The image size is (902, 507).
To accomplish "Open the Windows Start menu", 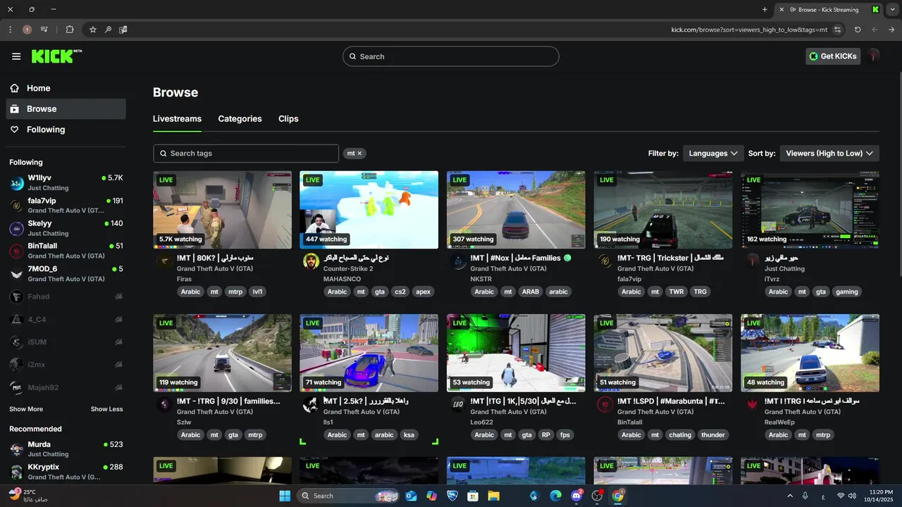I will (285, 496).
